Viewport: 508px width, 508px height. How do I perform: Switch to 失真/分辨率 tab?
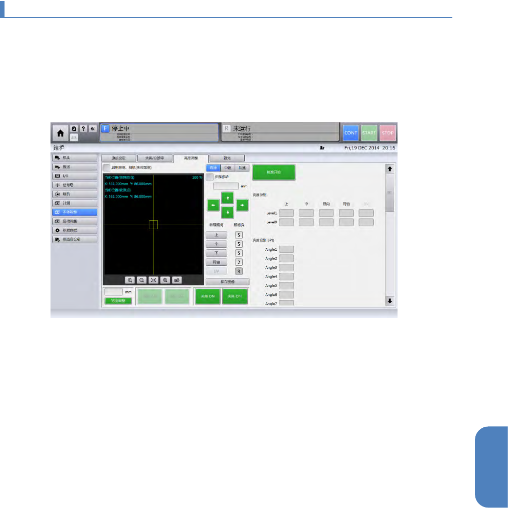pos(155,158)
